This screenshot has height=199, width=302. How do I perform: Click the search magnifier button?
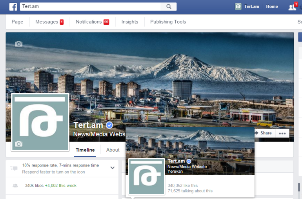click(169, 7)
